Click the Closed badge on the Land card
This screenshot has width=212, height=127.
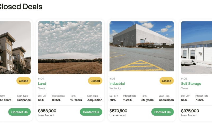95,81
